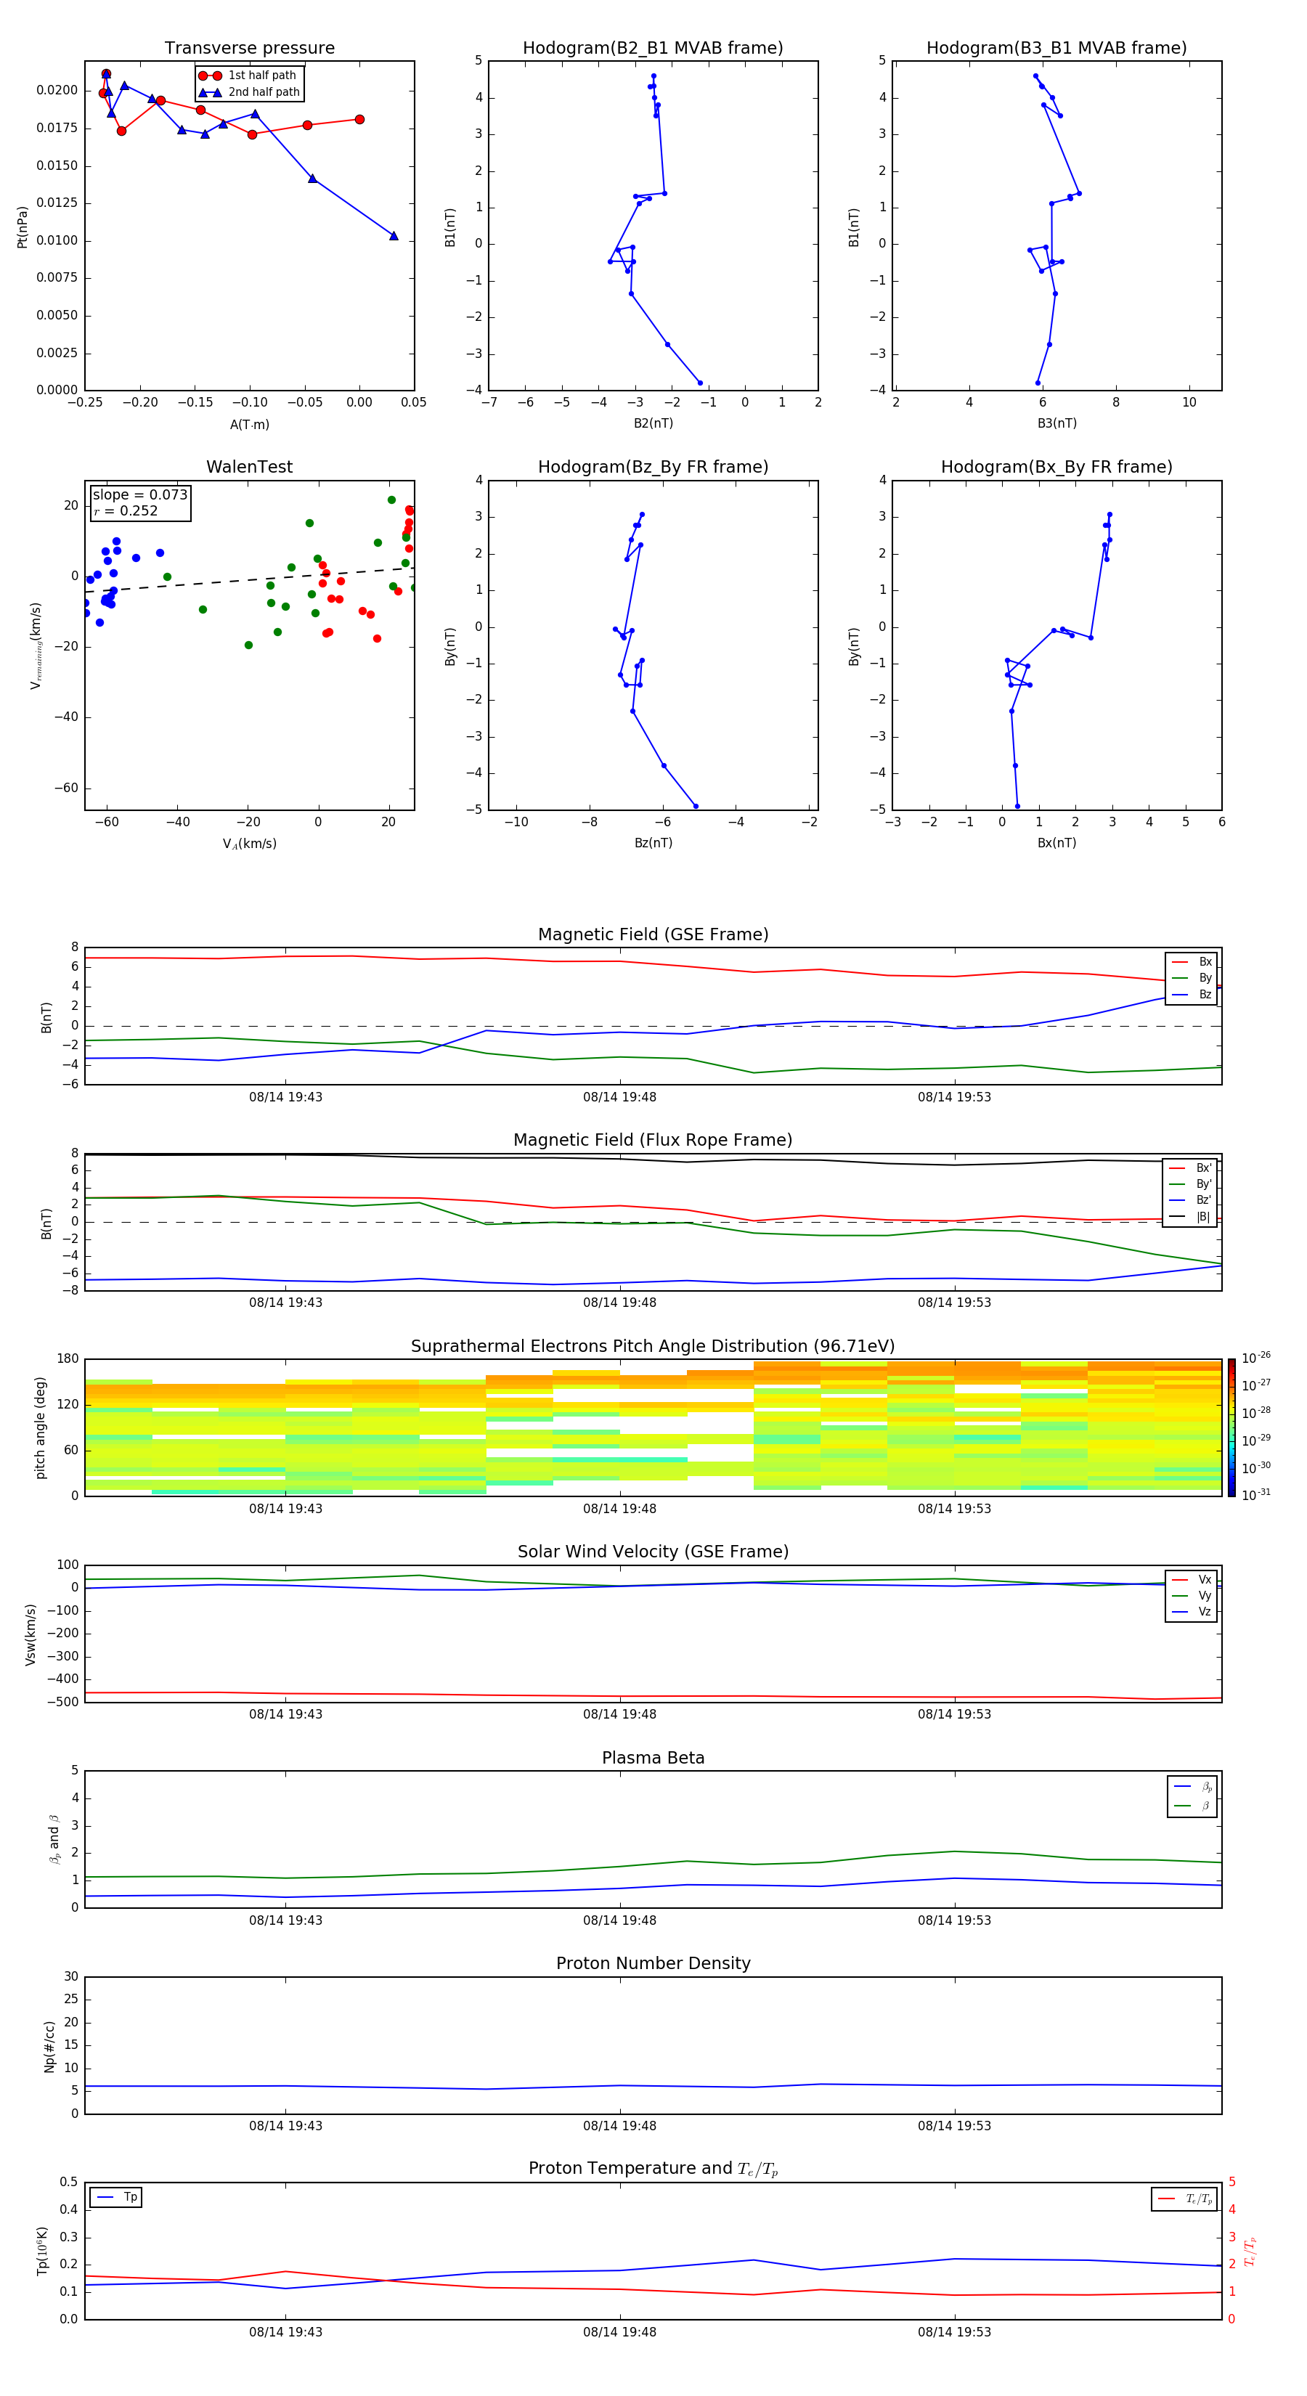1307x2396 pixels.
Task: Click the 'Vy' legend entry
Action: pyautogui.click(x=1192, y=1595)
